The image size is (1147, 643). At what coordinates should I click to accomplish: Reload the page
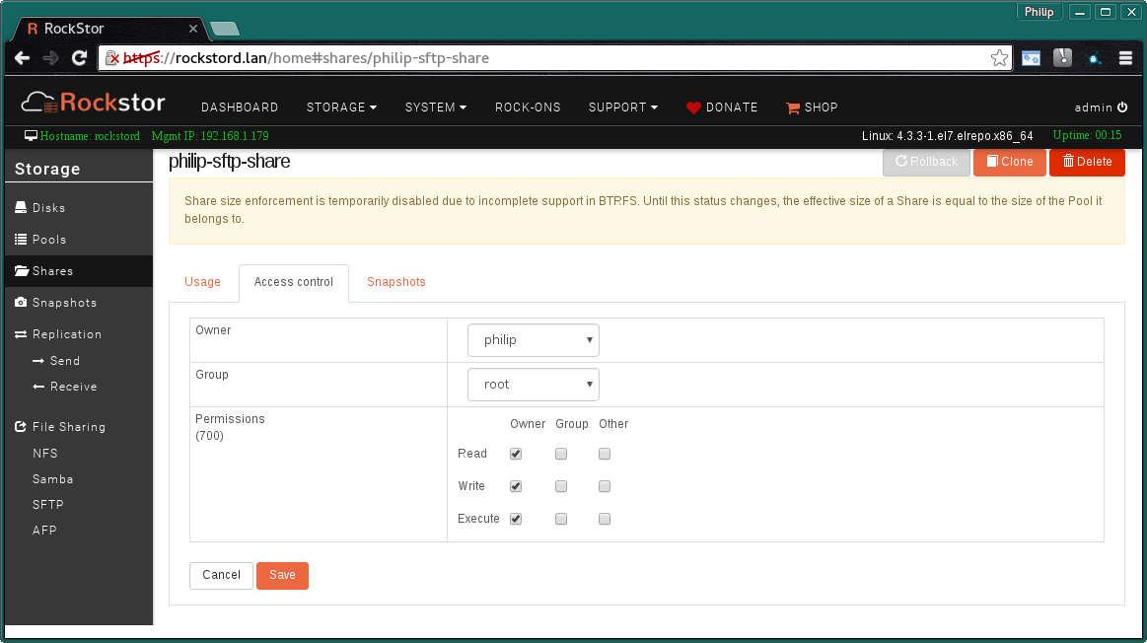[79, 58]
